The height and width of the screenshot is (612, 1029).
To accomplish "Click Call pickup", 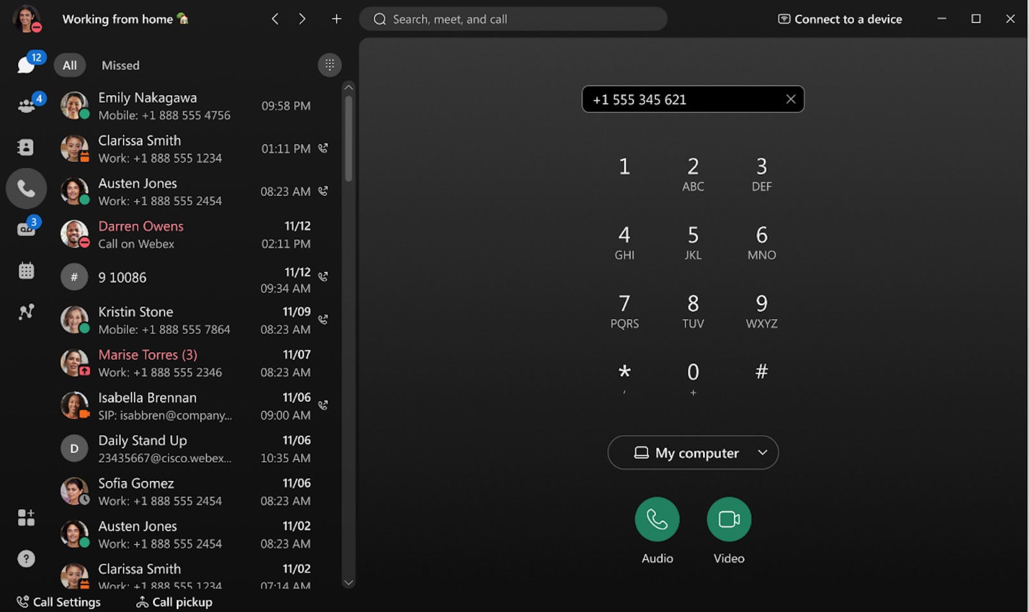I will pyautogui.click(x=174, y=602).
